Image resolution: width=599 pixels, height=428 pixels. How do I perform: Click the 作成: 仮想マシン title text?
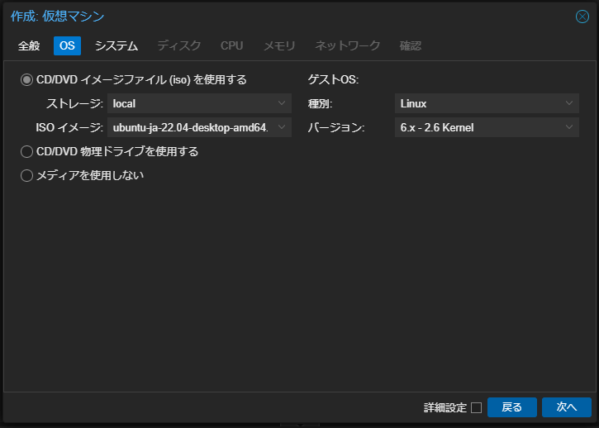pyautogui.click(x=57, y=17)
